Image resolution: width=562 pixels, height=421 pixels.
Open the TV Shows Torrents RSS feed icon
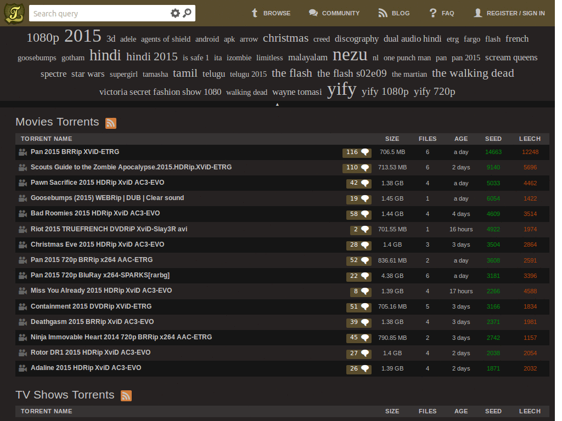[126, 395]
